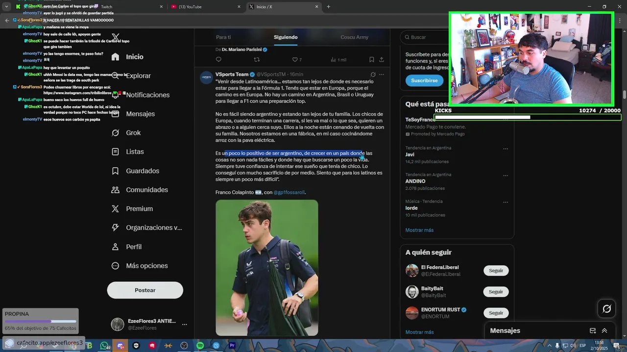Click the volume icon in system tray

pyautogui.click(x=573, y=346)
